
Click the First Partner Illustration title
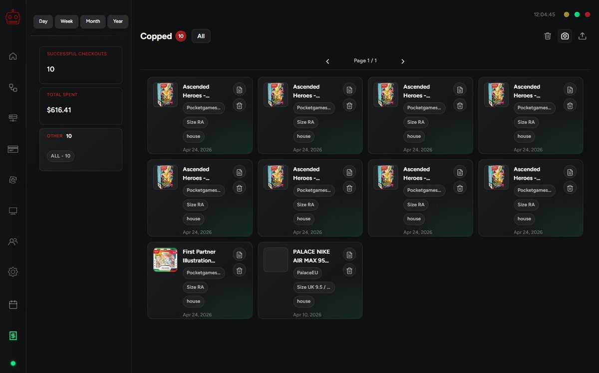pyautogui.click(x=199, y=256)
